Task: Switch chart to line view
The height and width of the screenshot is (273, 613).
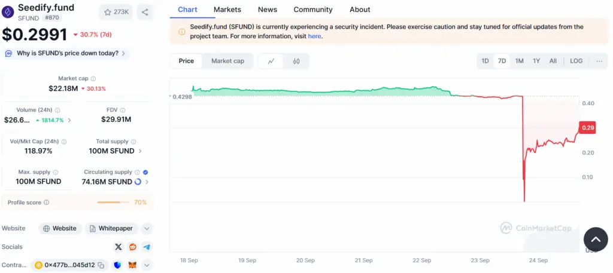Action: 271,61
